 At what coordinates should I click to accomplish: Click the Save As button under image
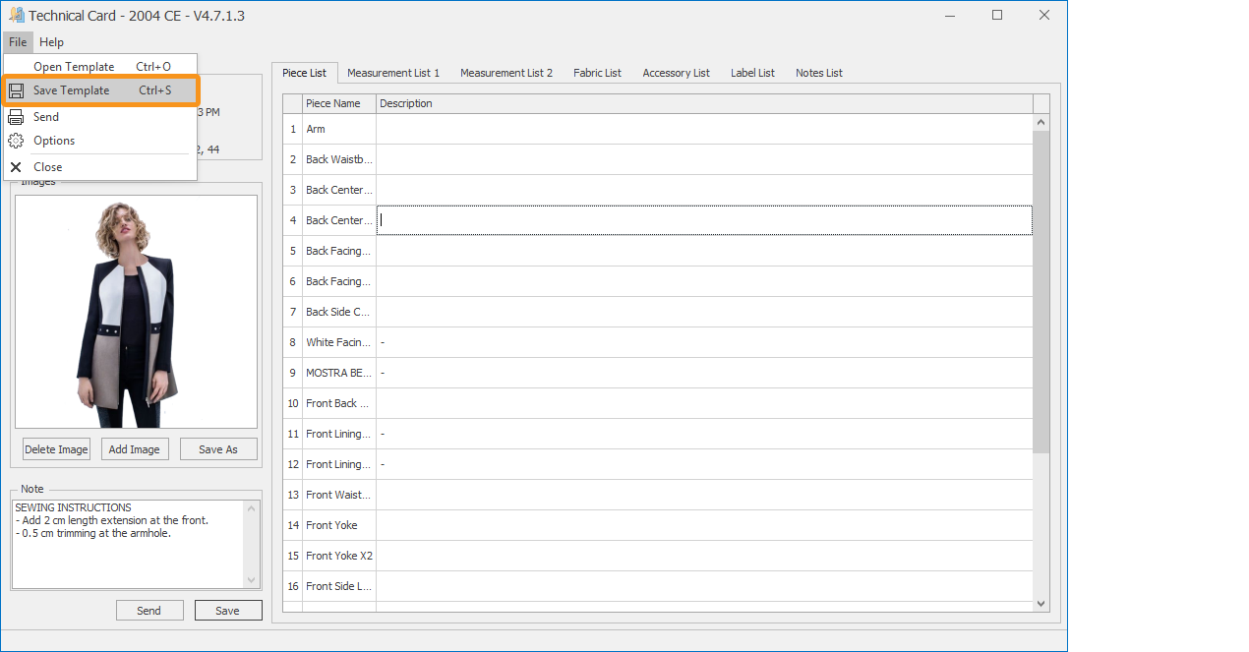(x=218, y=449)
